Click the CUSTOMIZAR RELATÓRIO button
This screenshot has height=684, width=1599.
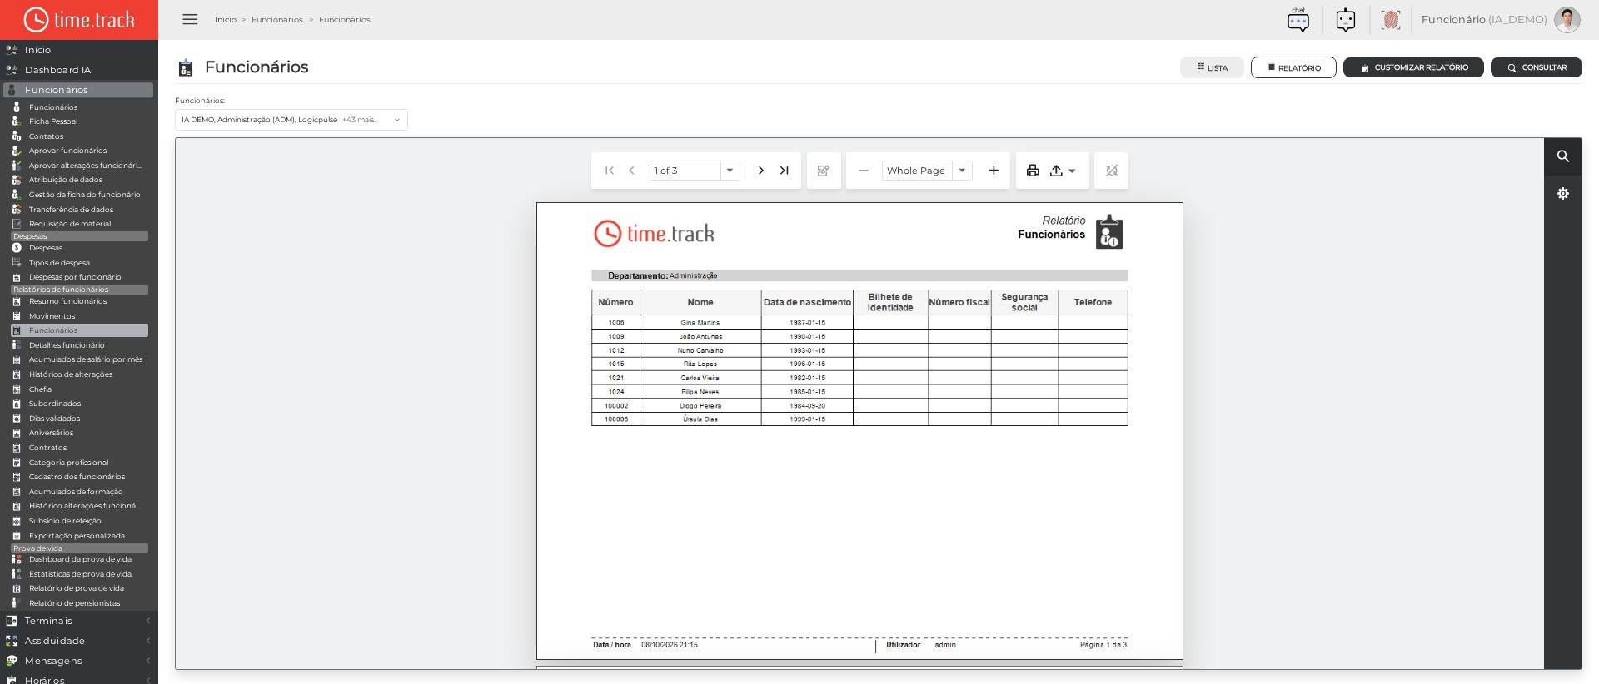point(1413,67)
